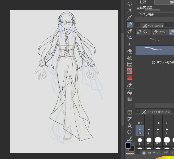Switch to the サブツール[ペン] panel tab

152,26
